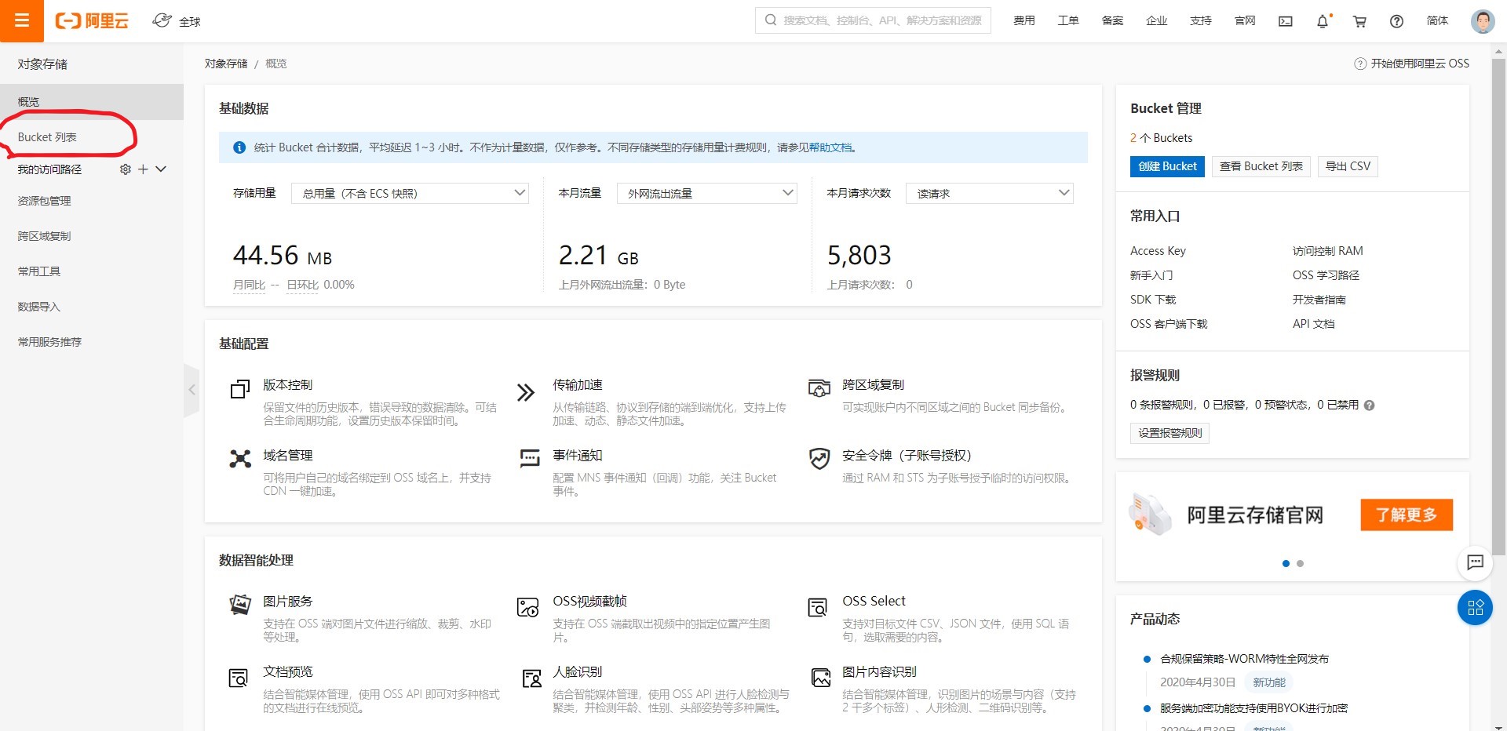1507x731 pixels.
Task: Open the floating chat feedback icon
Action: click(1475, 562)
